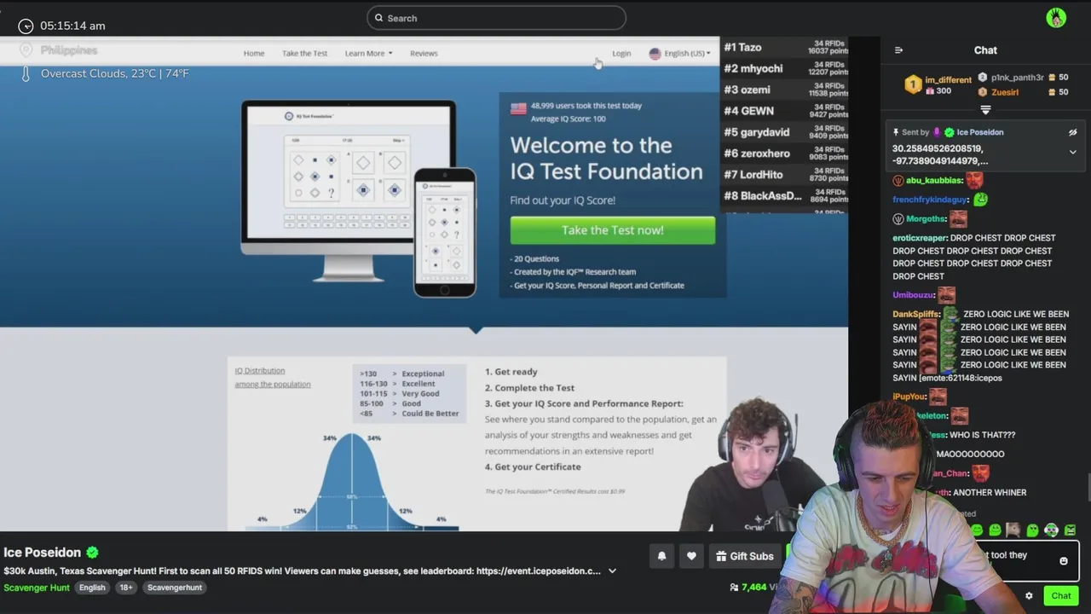The height and width of the screenshot is (614, 1091).
Task: Click the rank 3 badge beside Zuesirl
Action: [983, 92]
